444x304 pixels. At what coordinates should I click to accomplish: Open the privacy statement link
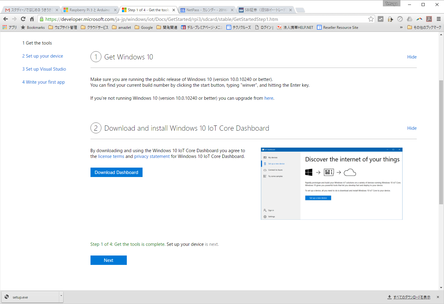pyautogui.click(x=152, y=156)
